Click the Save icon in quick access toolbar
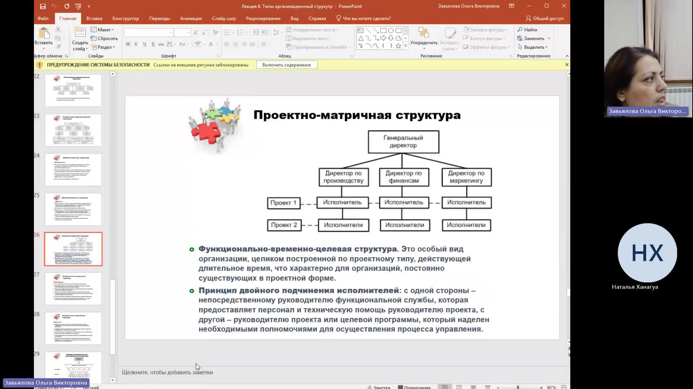The image size is (693, 389). click(43, 6)
